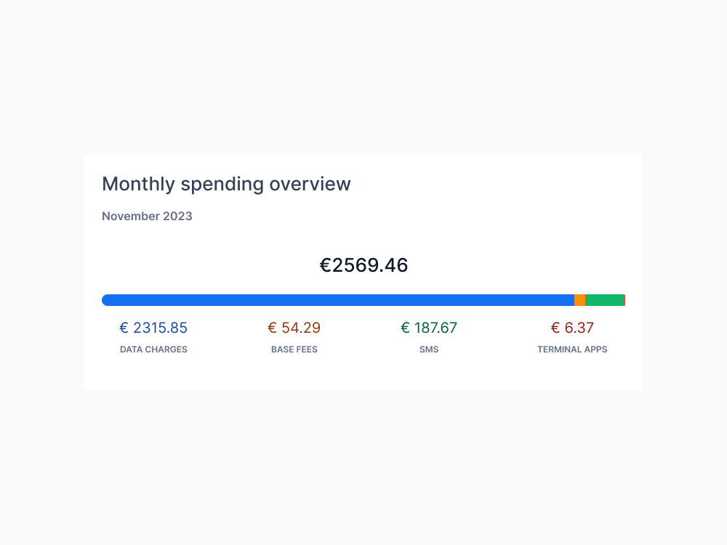
Task: Click the green SMS bar segment
Action: pyautogui.click(x=603, y=299)
